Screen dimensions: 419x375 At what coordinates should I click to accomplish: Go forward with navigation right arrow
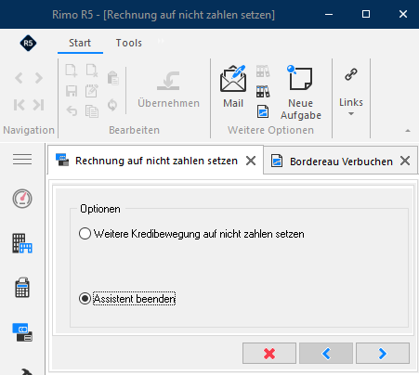(39, 78)
